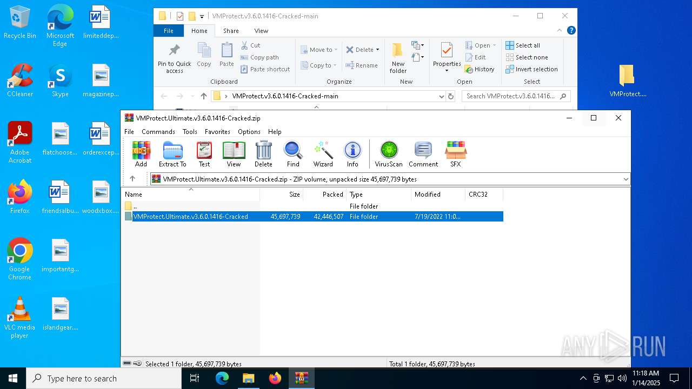Open Firefox from the taskbar

tap(275, 379)
